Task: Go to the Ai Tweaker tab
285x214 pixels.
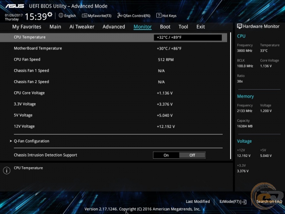Action: point(82,27)
